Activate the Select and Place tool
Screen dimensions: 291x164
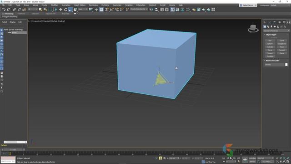click(x=75, y=10)
